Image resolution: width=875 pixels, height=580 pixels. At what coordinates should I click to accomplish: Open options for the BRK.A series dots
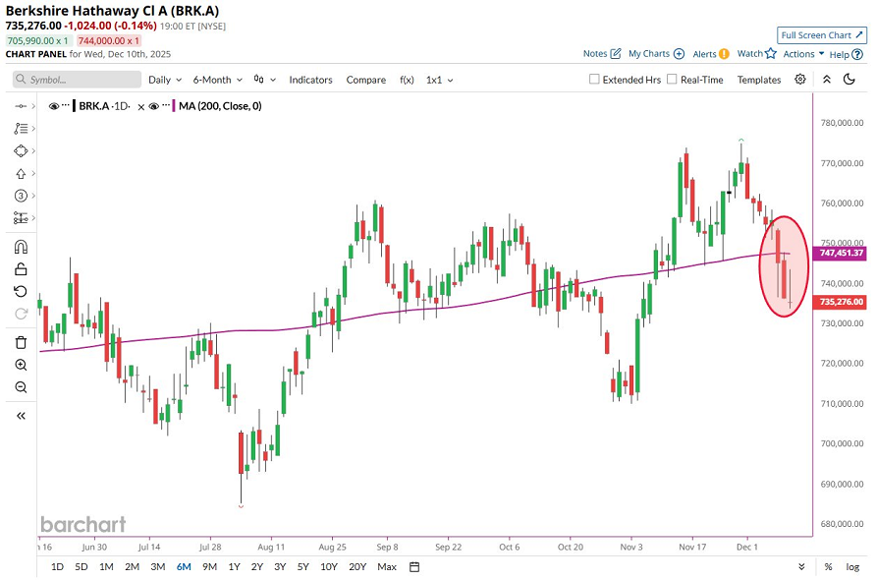tap(66, 105)
